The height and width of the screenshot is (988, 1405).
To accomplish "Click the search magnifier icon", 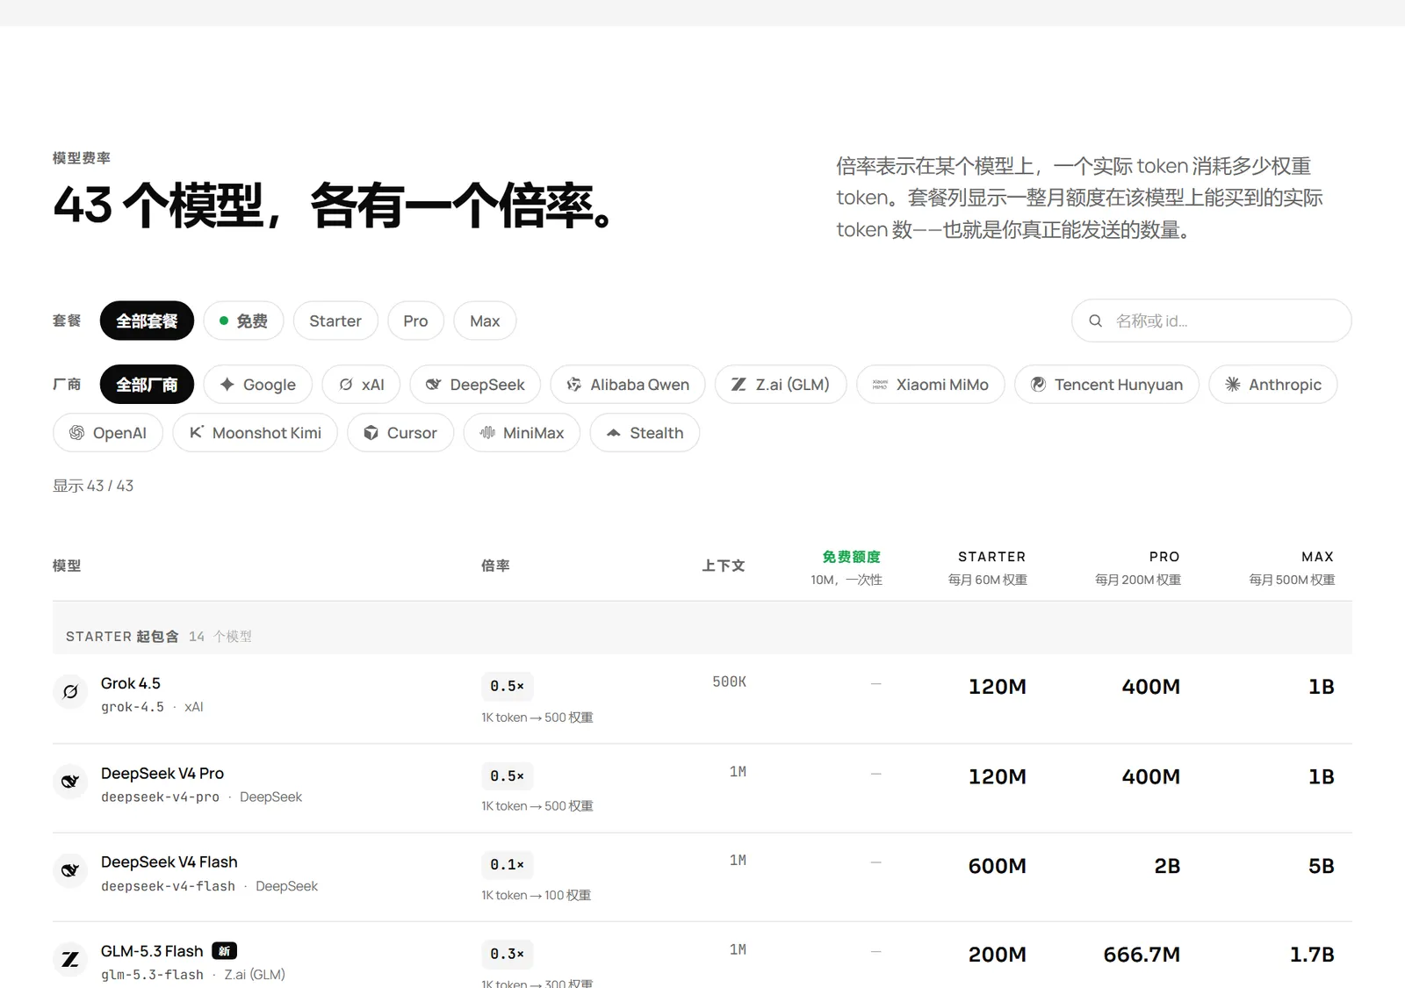I will click(1095, 321).
